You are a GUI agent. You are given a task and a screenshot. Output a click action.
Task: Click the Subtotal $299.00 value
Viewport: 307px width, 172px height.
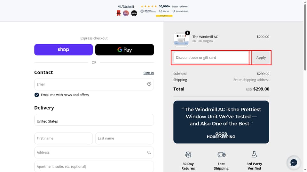pyautogui.click(x=263, y=74)
